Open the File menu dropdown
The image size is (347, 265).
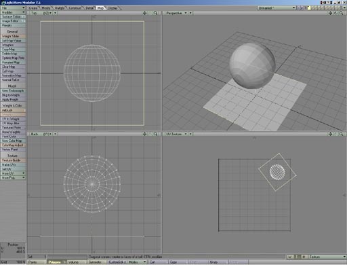point(13,7)
